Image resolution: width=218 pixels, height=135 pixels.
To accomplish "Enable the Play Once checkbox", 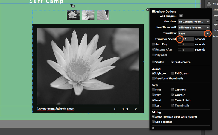I will (x=153, y=55).
